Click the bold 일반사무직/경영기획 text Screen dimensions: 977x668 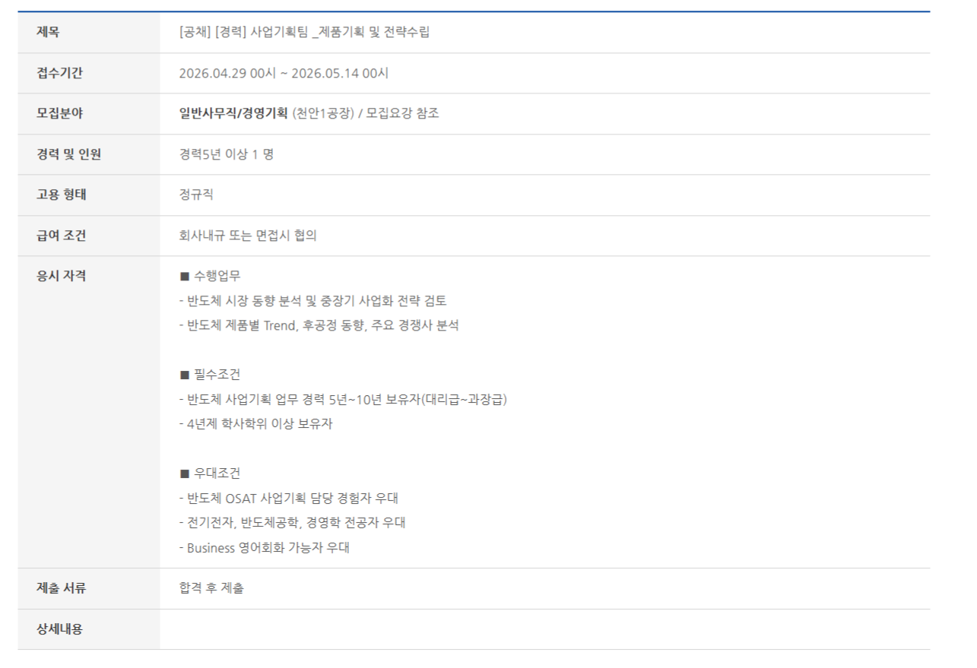pos(233,114)
